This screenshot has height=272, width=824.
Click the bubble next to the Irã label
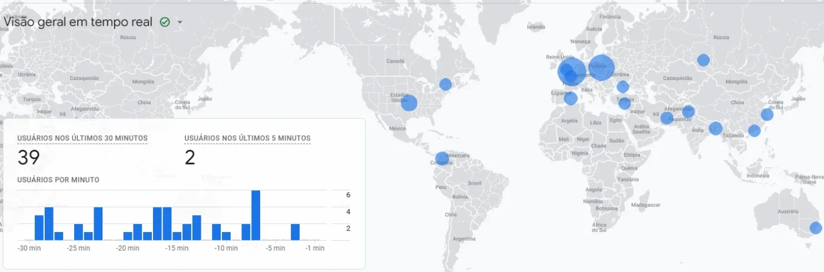[x=666, y=118]
